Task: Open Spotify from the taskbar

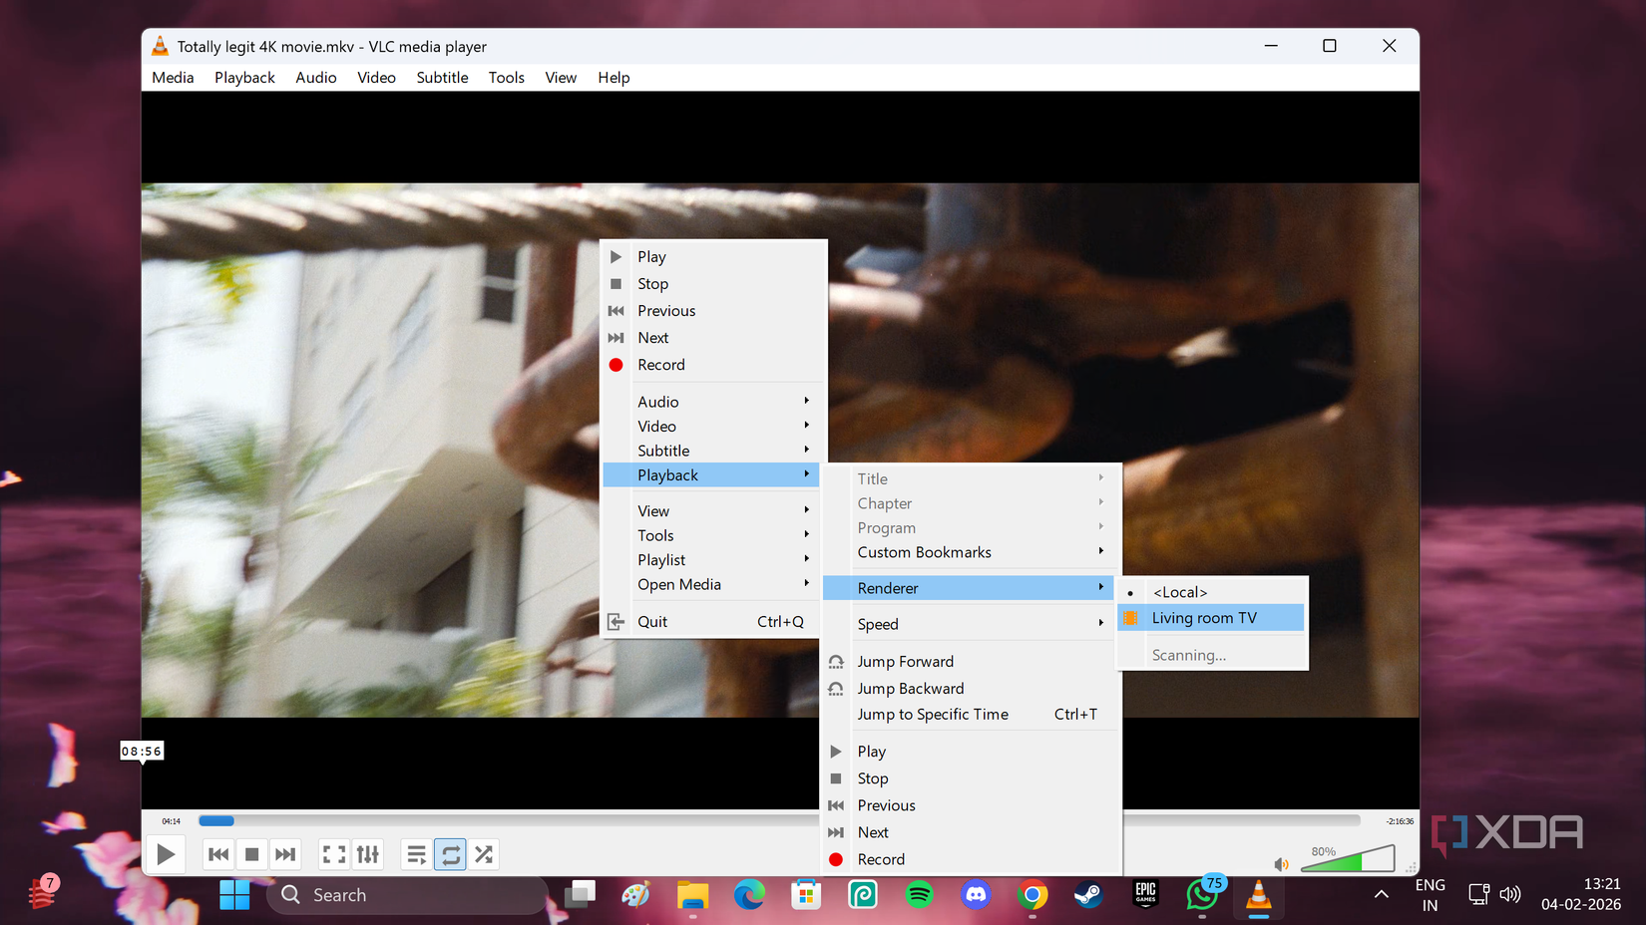Action: pyautogui.click(x=919, y=895)
